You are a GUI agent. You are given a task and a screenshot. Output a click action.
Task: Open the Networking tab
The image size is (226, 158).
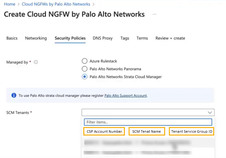pyautogui.click(x=36, y=38)
